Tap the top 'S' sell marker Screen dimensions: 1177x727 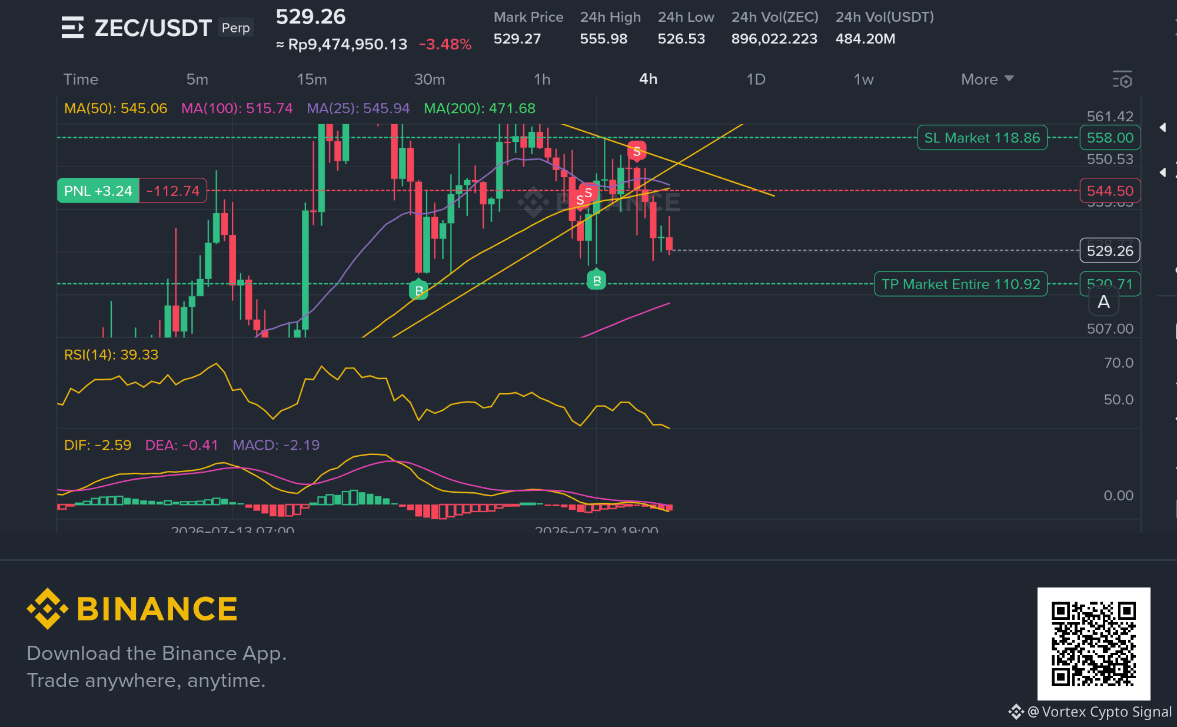pyautogui.click(x=637, y=151)
